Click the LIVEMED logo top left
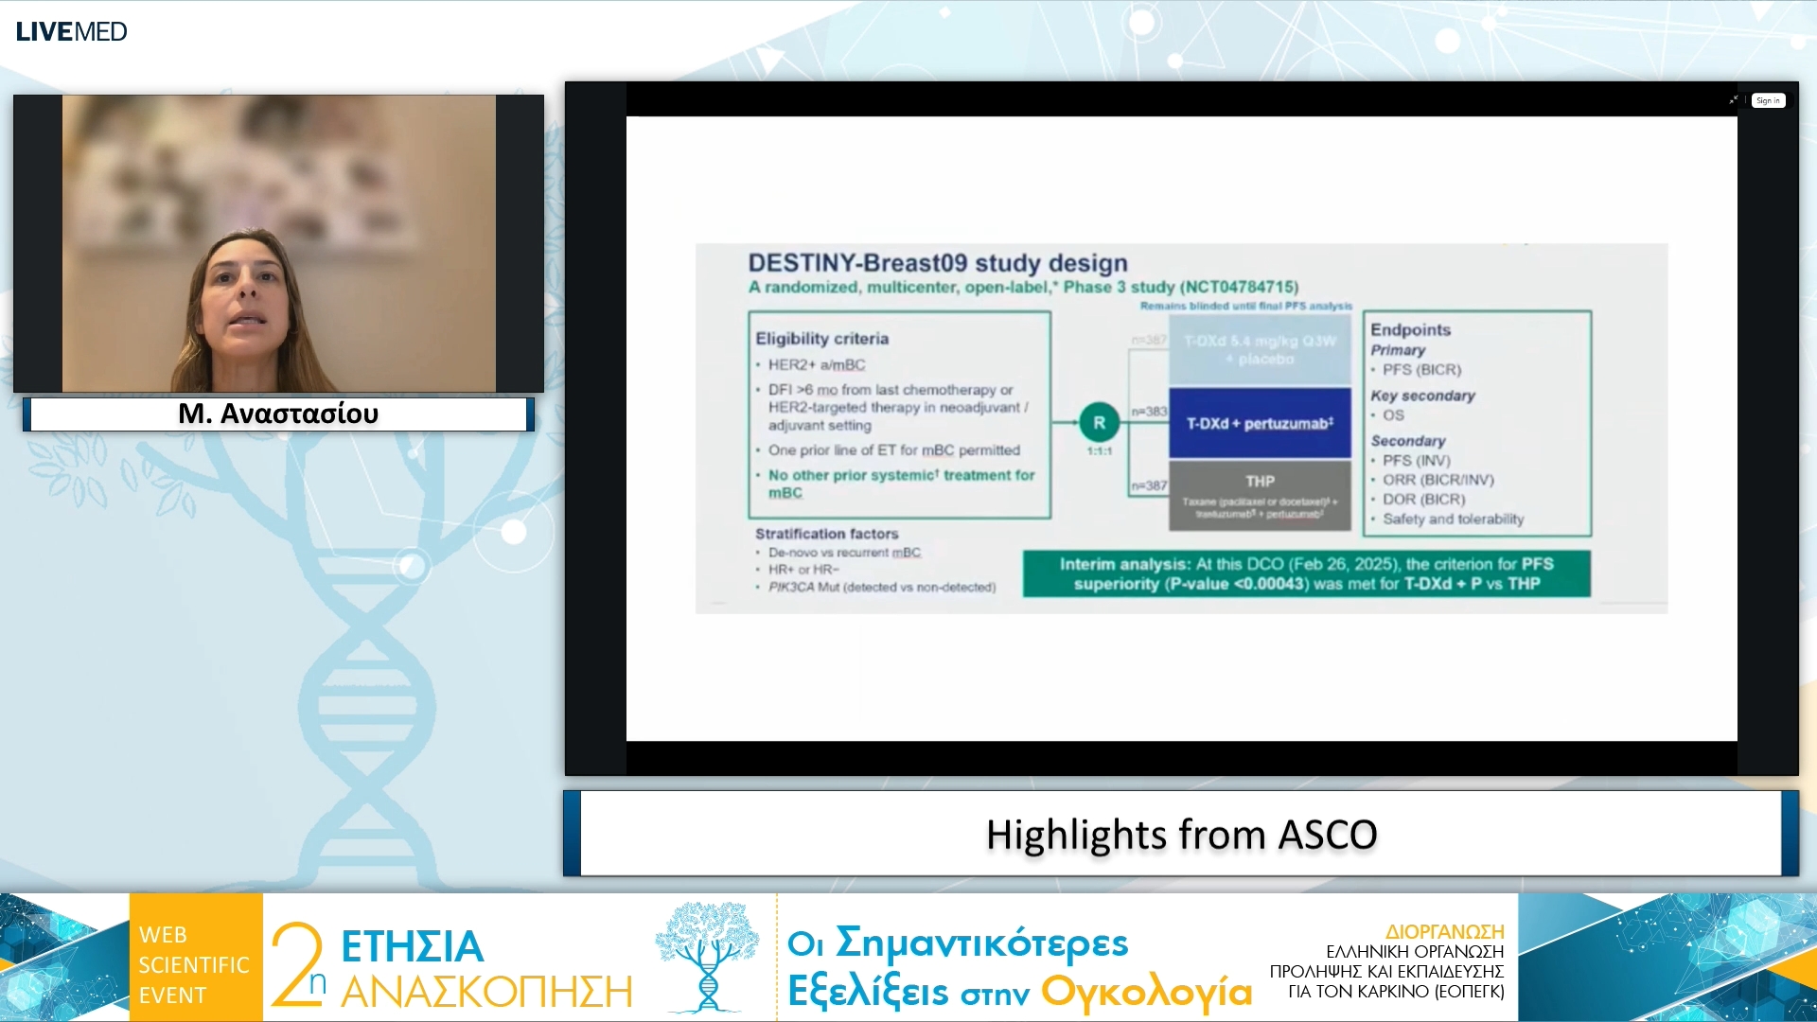This screenshot has height=1022, width=1817. point(69,29)
